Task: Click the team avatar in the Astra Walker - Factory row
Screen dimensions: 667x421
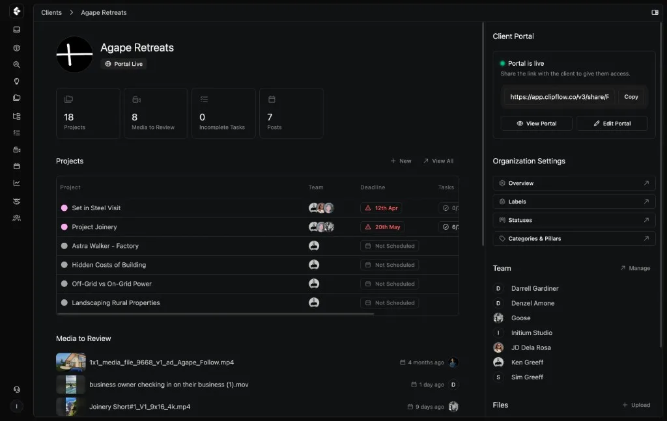Action: pos(314,246)
